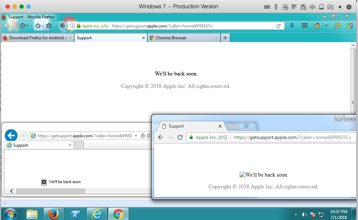Click the Chrome forward arrow

[x=170, y=137]
